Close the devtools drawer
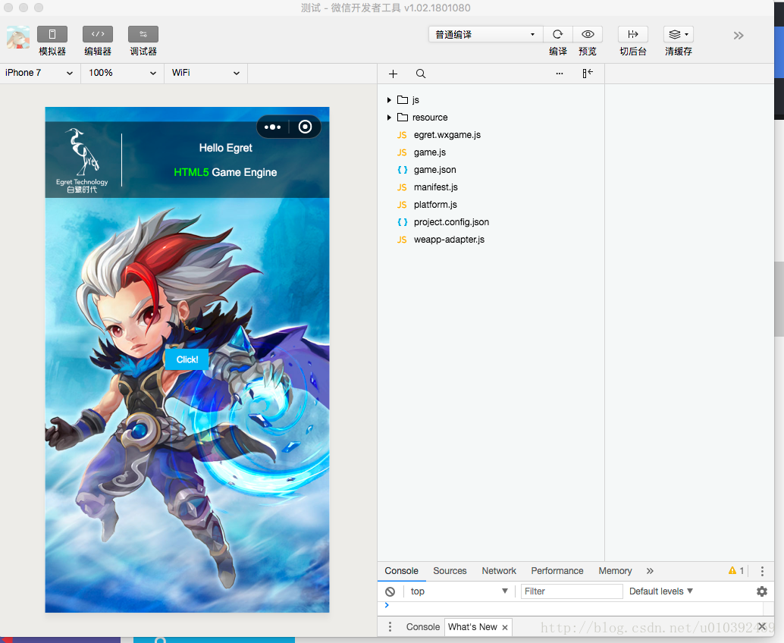 761,626
